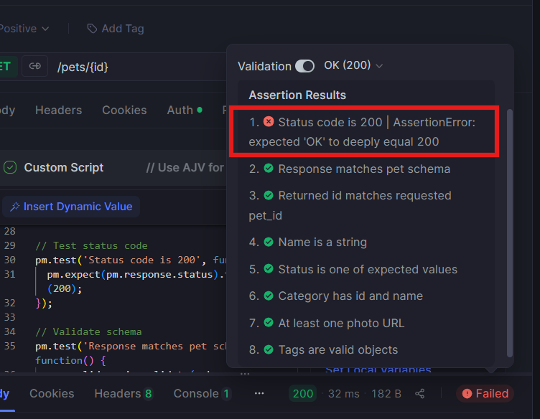Open the OK (200) dropdown

[353, 65]
